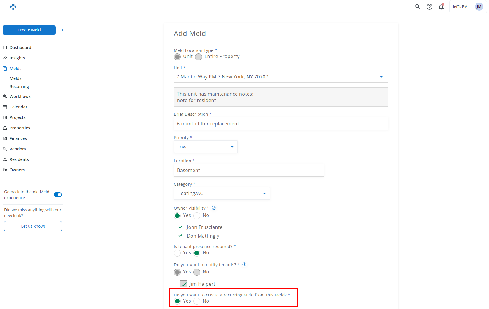Click the help question mark icon

click(x=429, y=7)
